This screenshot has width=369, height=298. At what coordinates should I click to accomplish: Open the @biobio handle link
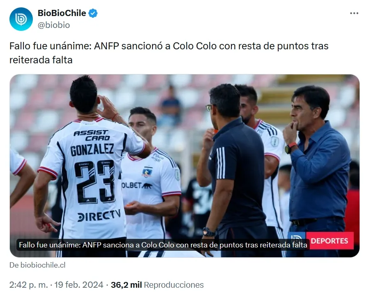pos(54,25)
